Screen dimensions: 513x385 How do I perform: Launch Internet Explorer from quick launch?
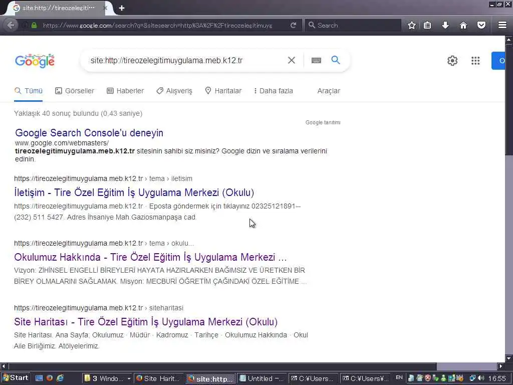click(60, 378)
